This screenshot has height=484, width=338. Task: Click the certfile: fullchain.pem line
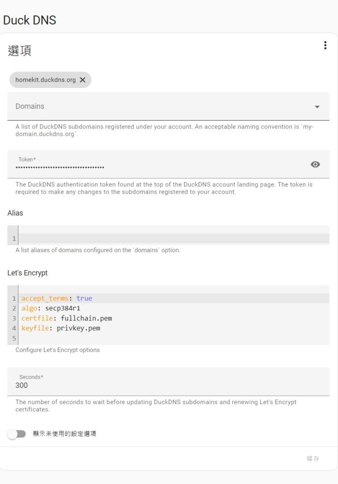(67, 318)
